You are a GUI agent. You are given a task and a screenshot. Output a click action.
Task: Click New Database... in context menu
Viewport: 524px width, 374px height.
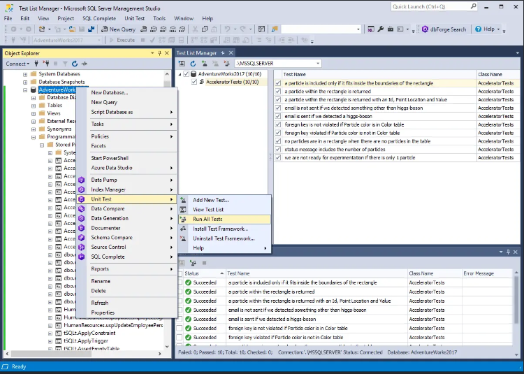(x=126, y=92)
